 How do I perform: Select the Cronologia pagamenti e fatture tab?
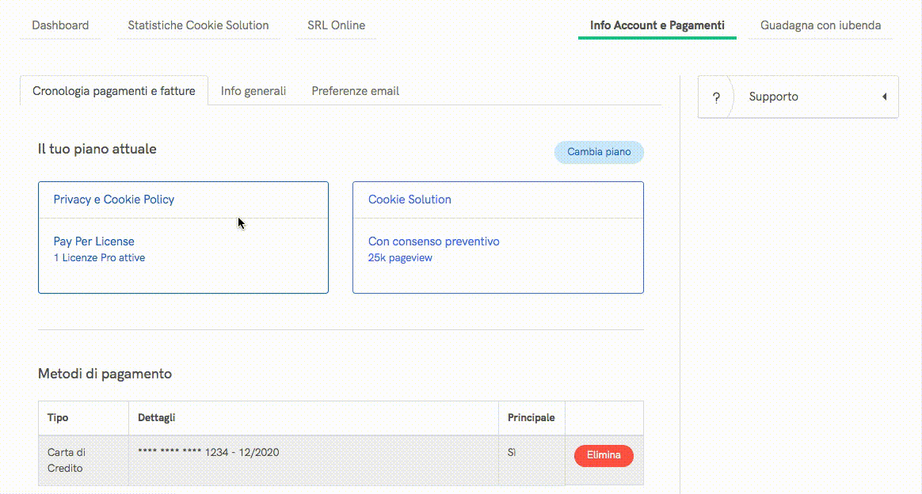tap(113, 90)
